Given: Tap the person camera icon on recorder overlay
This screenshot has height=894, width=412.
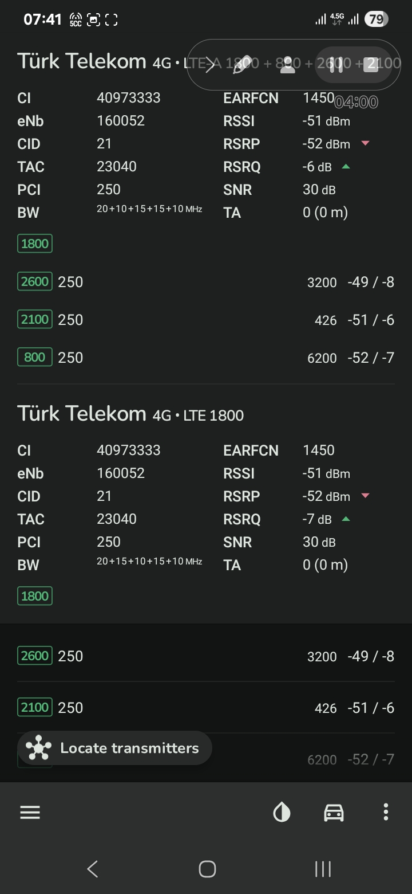Looking at the screenshot, I should coord(288,65).
